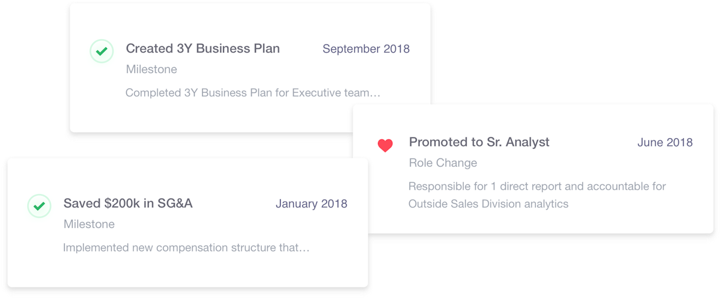This screenshot has height=299, width=721.
Task: Open the Saved $200k in SG&A title
Action: (128, 204)
